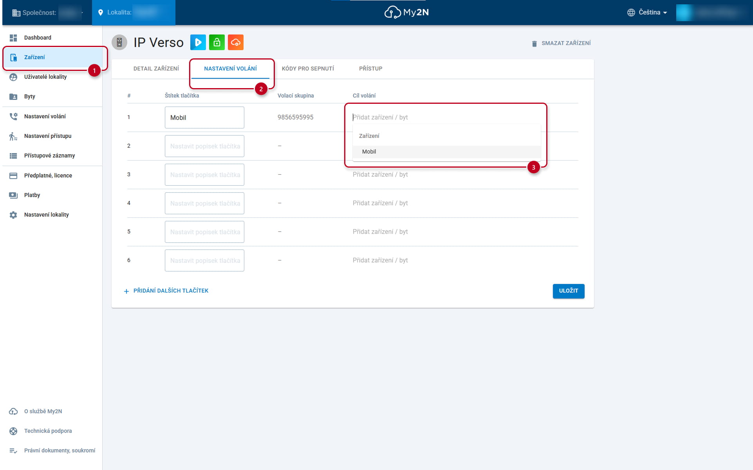Screen dimensions: 753x470
Task: Click the Uložit save button
Action: point(569,291)
